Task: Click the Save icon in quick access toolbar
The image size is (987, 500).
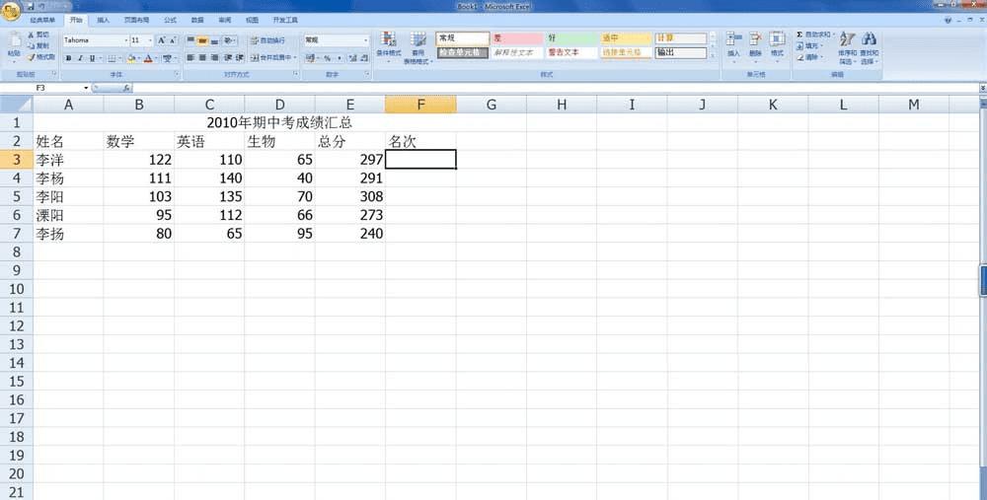Action: [x=31, y=6]
